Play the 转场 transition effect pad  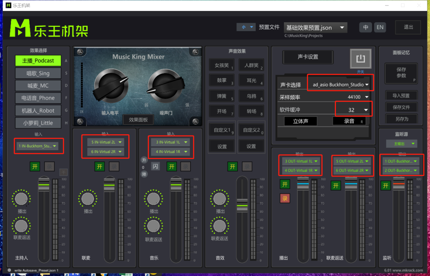(251, 111)
